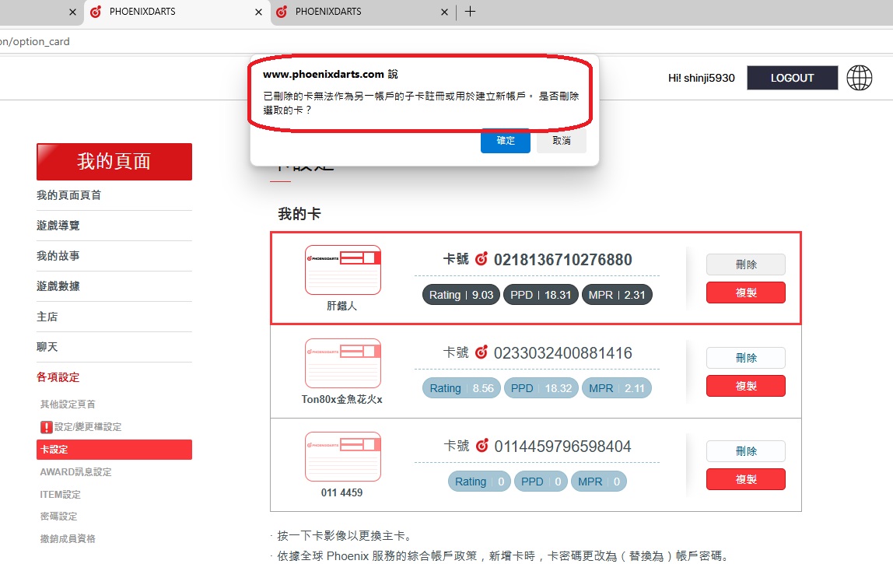The width and height of the screenshot is (893, 564).
Task: Click card number 0114459796598404 text
Action: [562, 447]
